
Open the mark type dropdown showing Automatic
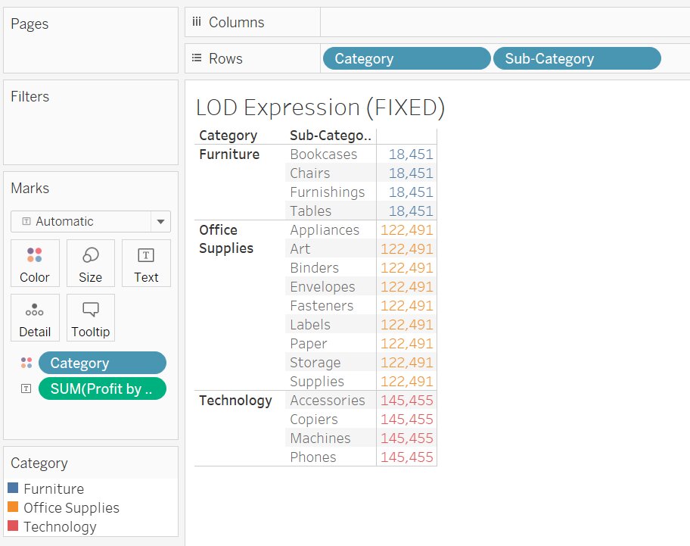pyautogui.click(x=160, y=221)
